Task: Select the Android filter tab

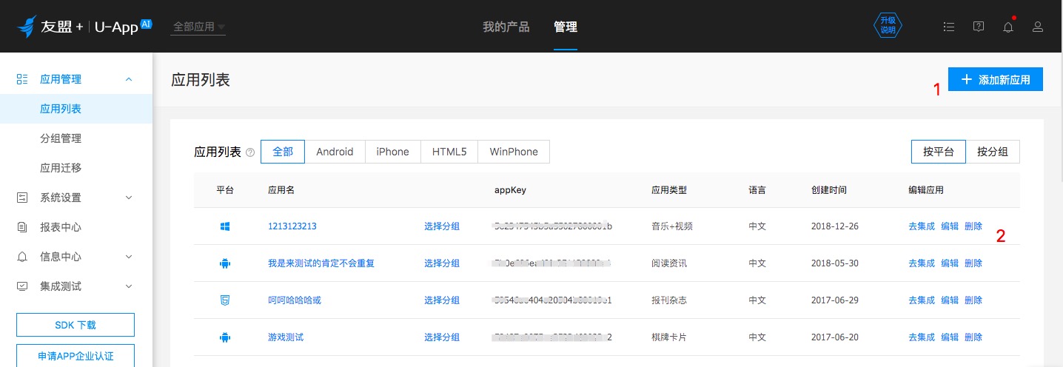Action: (x=335, y=152)
